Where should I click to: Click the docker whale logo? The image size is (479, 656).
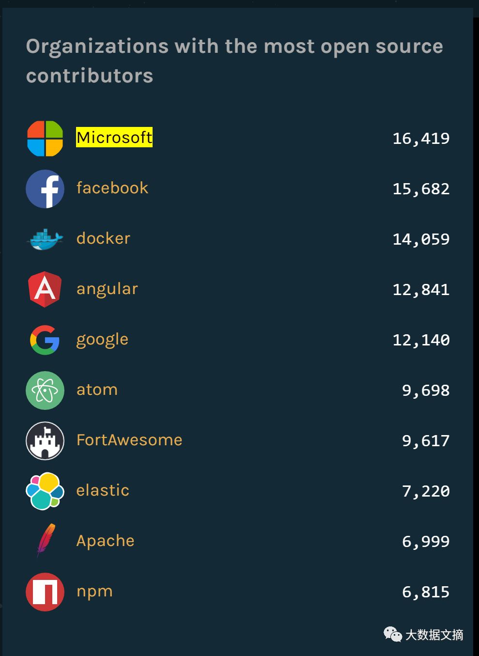[x=46, y=239]
